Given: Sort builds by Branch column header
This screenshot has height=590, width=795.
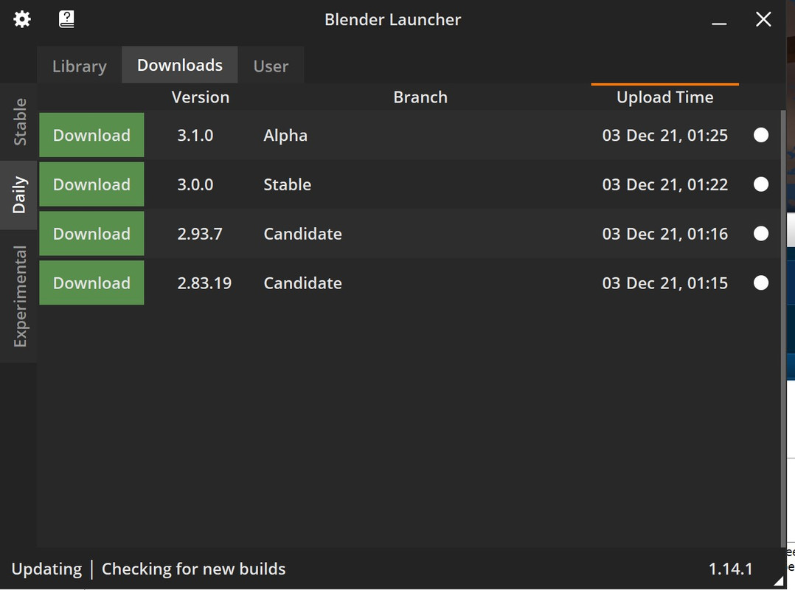Looking at the screenshot, I should pyautogui.click(x=420, y=97).
